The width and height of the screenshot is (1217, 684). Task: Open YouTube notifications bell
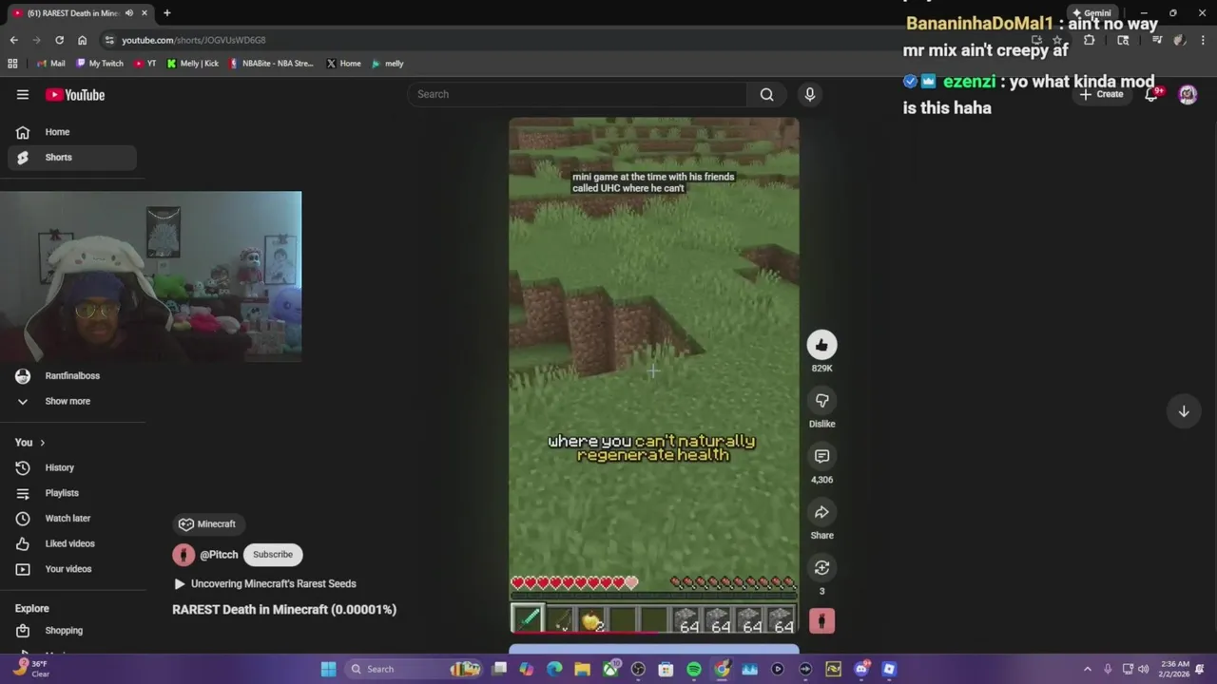click(1151, 94)
